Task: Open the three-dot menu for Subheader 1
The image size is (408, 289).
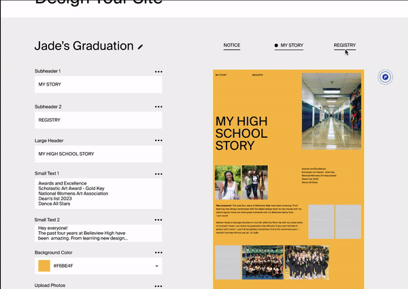Action: [x=158, y=72]
